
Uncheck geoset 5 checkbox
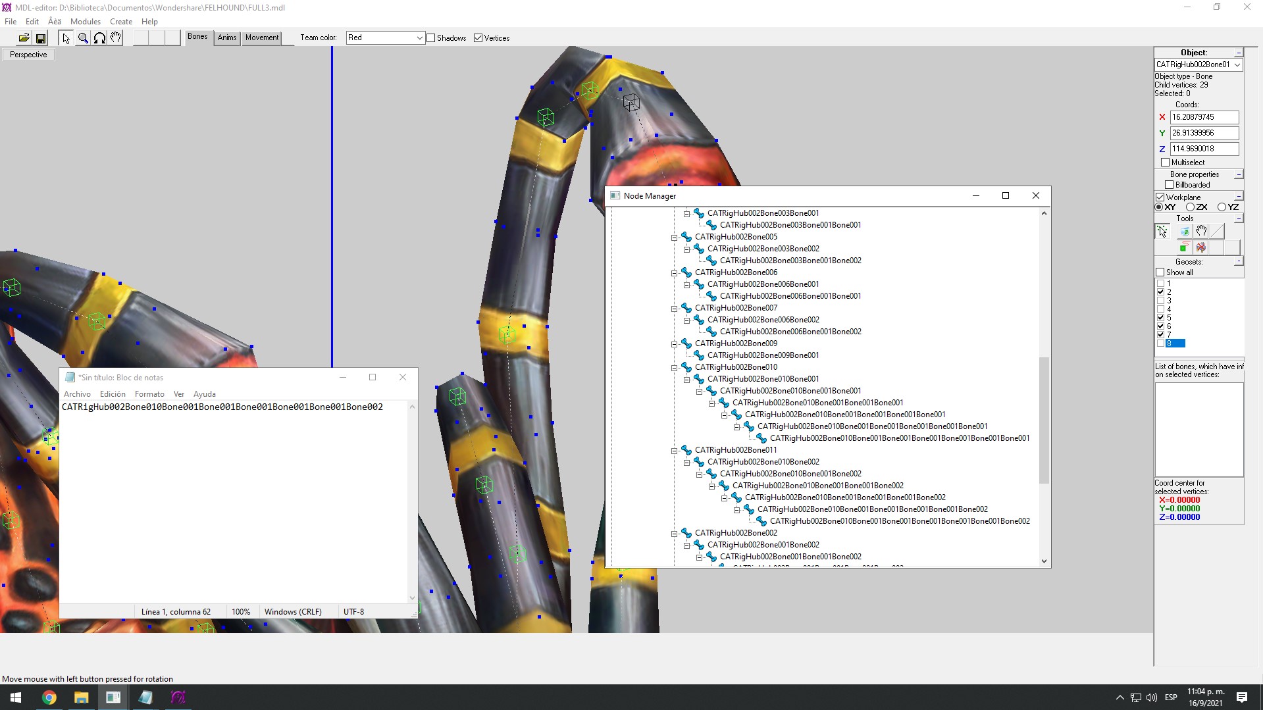pos(1161,318)
